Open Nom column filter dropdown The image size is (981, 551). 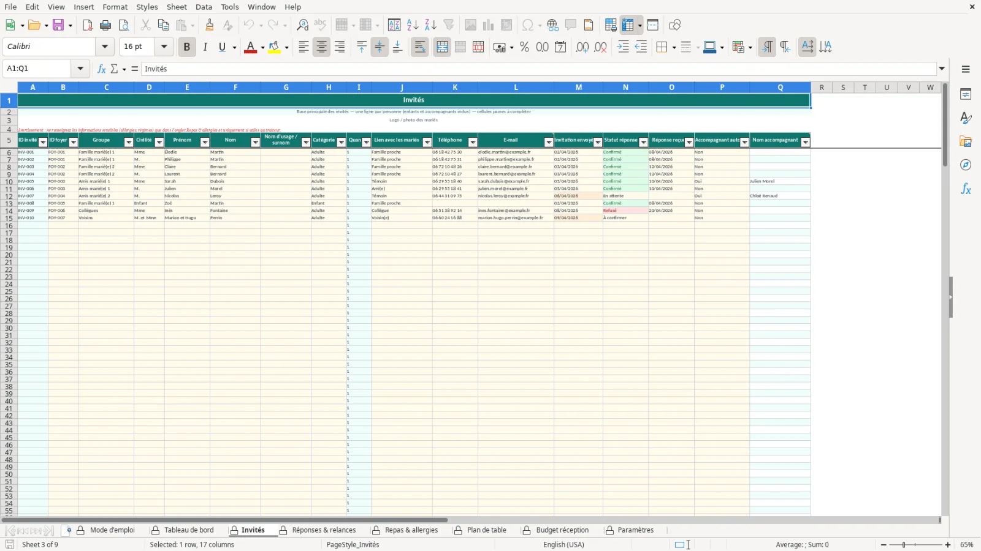pyautogui.click(x=256, y=142)
